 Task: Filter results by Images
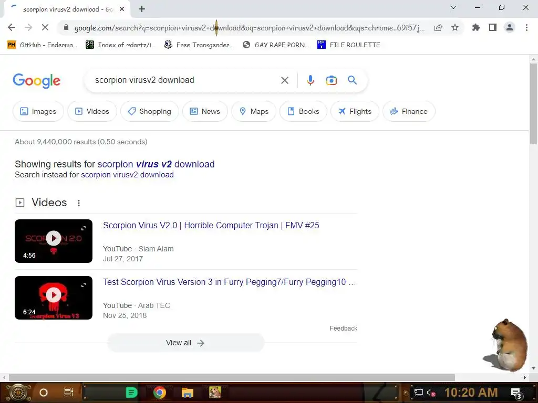point(38,111)
